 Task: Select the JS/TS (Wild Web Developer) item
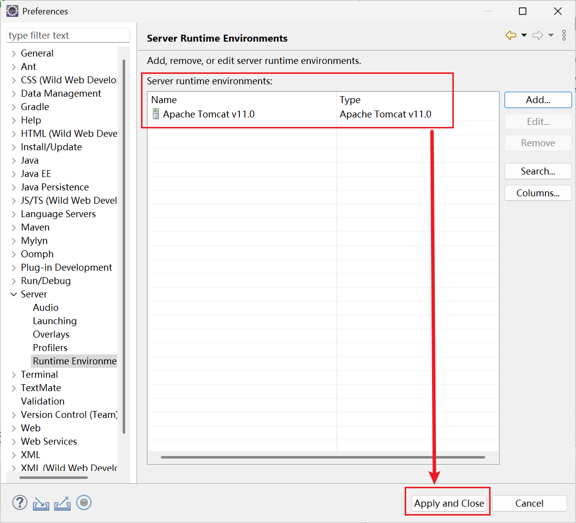pyautogui.click(x=69, y=201)
